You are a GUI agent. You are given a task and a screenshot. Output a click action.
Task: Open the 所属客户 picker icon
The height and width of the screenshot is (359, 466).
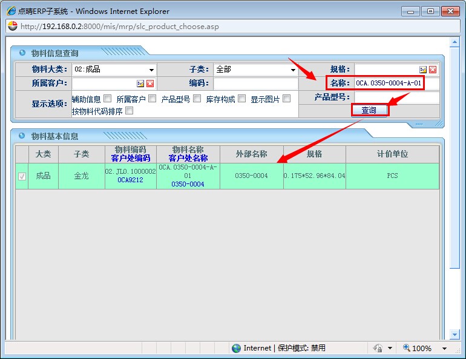pyautogui.click(x=140, y=84)
